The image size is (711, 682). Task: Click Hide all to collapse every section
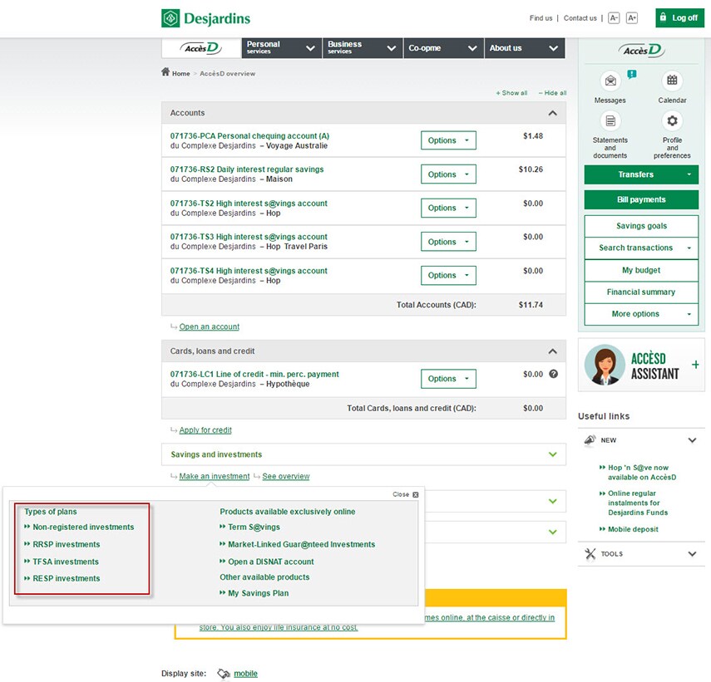551,92
